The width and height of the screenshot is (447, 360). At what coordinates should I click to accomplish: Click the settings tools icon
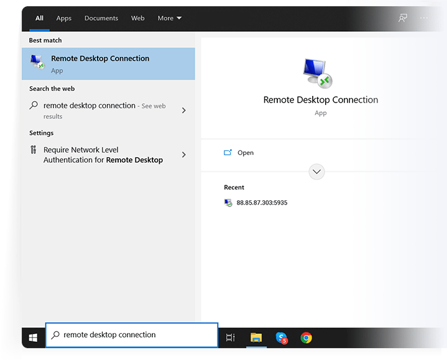coord(34,150)
